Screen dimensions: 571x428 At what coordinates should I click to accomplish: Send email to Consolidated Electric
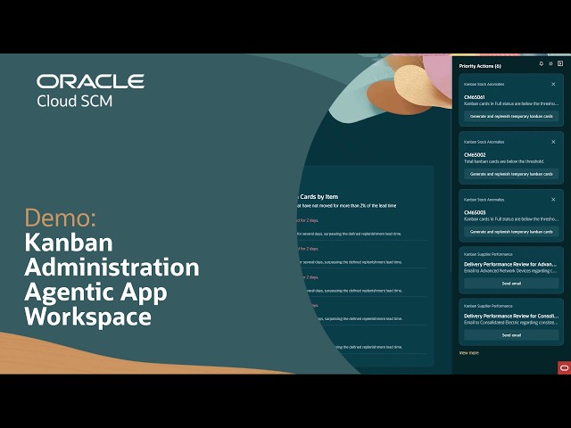tap(511, 335)
